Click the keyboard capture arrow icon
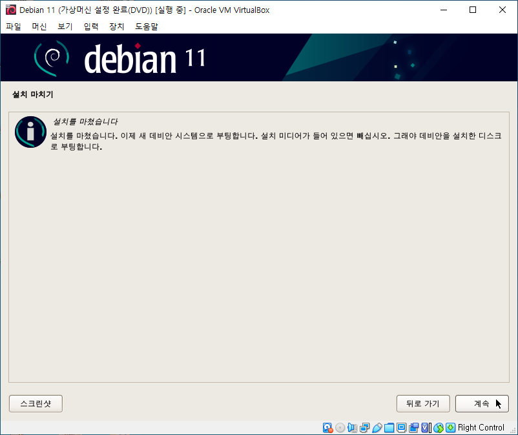Screen dimensions: 518x435 tap(451, 428)
